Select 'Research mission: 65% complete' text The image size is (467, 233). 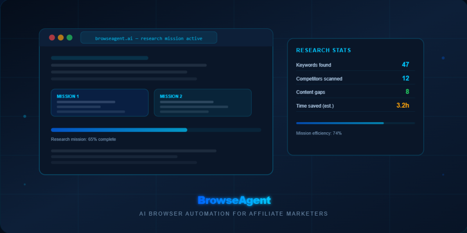point(83,140)
